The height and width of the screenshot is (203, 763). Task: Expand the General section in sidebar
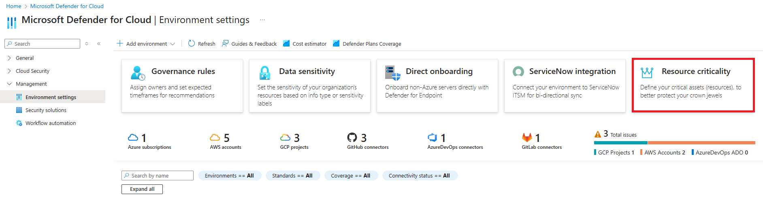[x=9, y=58]
